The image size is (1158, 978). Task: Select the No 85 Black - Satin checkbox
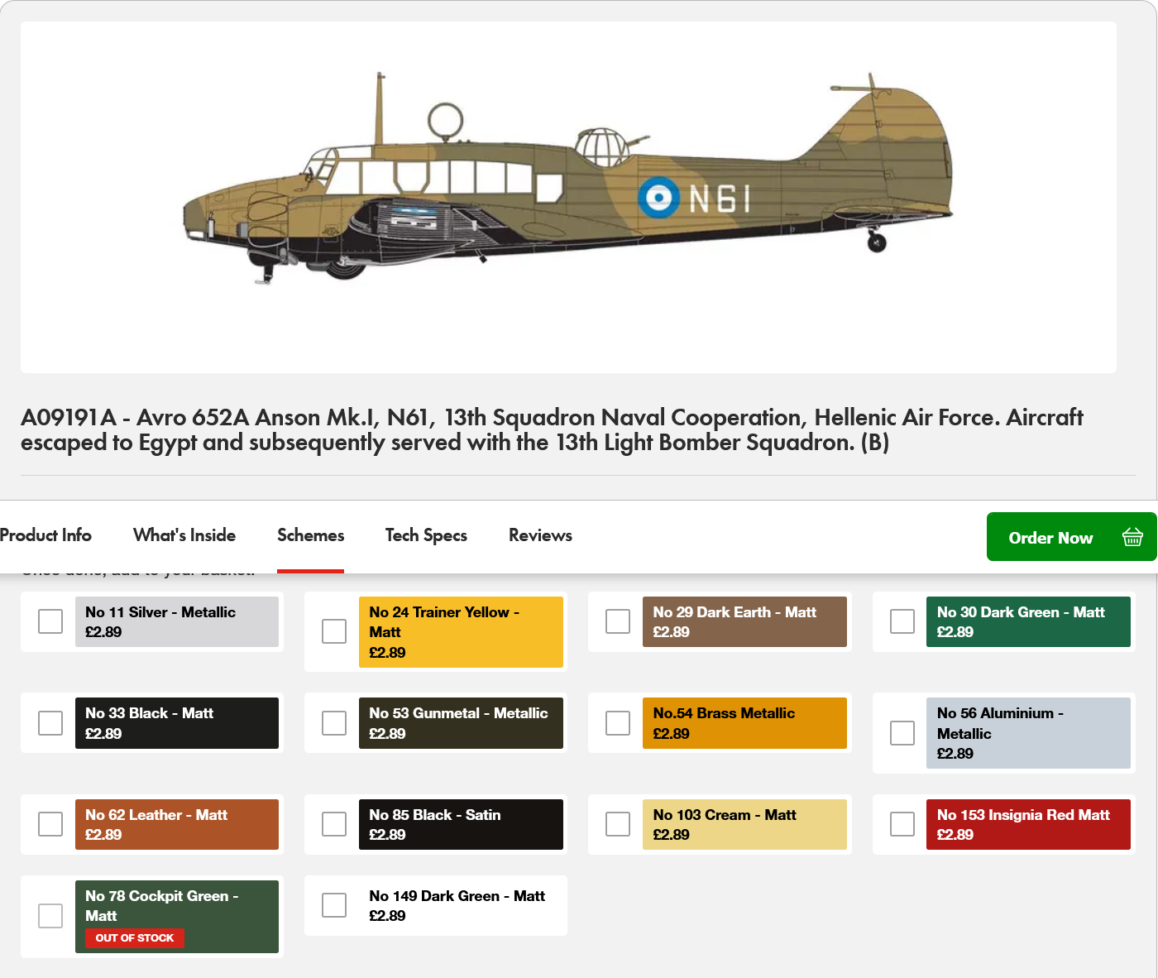[334, 824]
